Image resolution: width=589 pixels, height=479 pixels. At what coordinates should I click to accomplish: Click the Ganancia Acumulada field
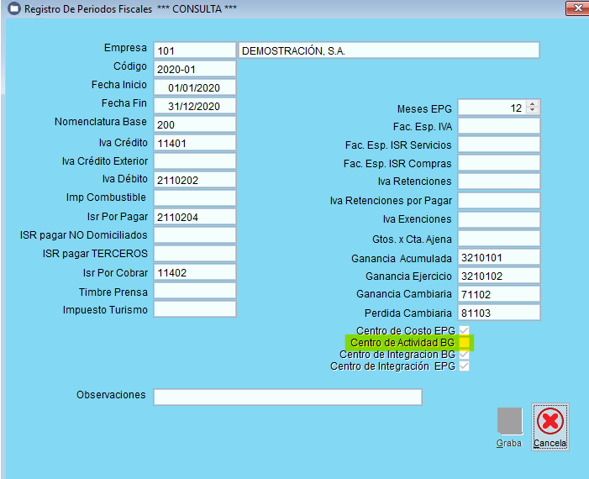[498, 257]
